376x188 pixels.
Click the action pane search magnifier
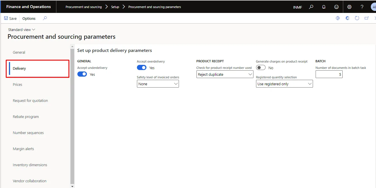click(45, 18)
